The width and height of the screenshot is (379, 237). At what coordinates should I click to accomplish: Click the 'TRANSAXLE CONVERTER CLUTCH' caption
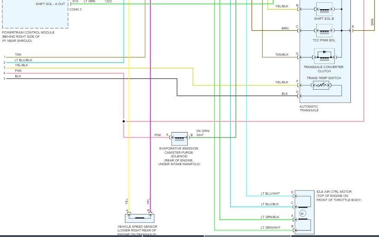tap(323, 69)
